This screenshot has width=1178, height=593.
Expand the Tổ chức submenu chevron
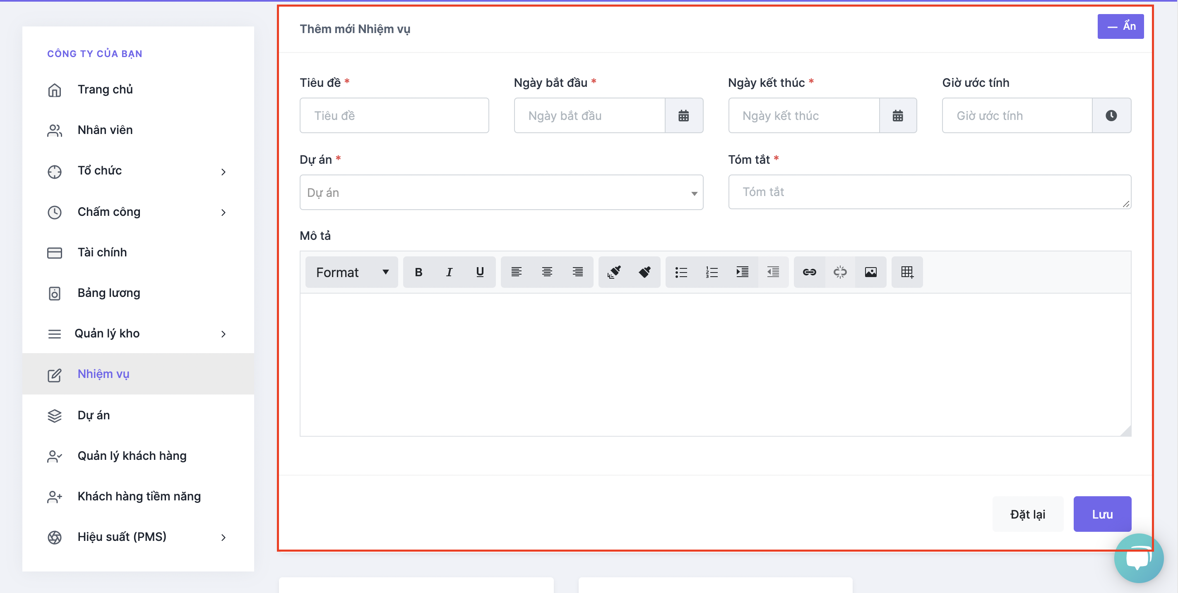(x=223, y=172)
